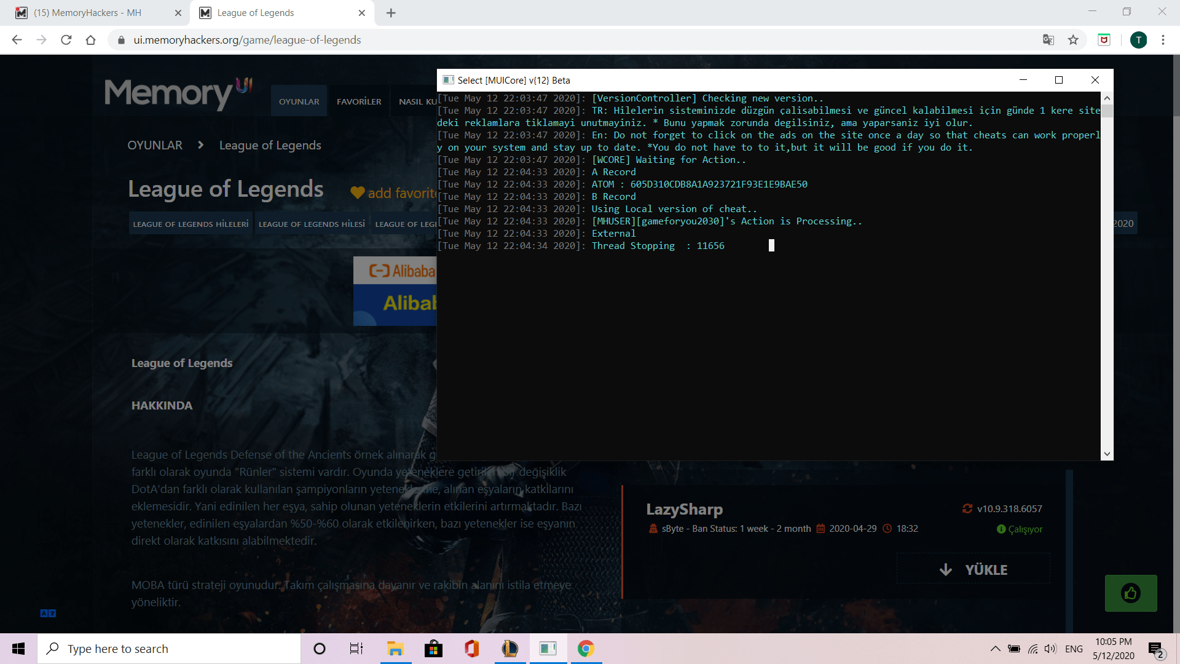Switch to Chrome on taskbar

pyautogui.click(x=586, y=649)
